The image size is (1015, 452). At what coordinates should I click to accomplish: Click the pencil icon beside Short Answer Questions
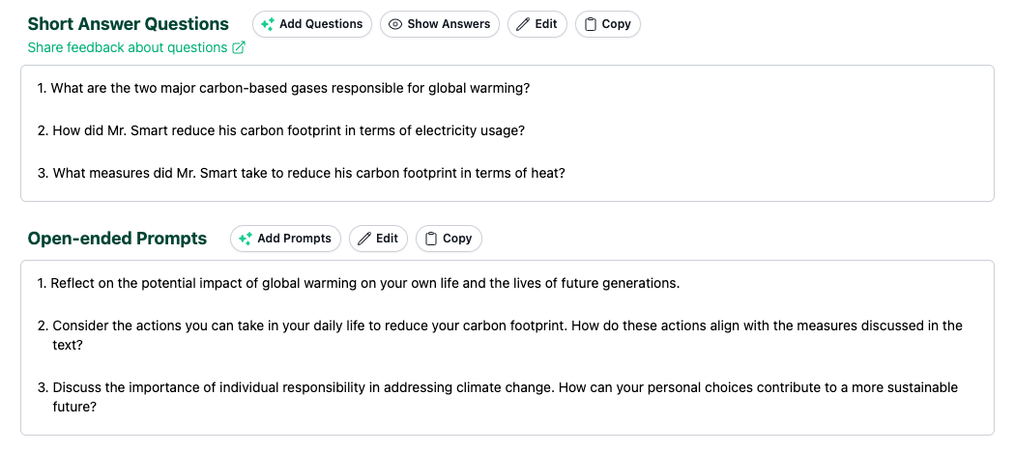click(x=522, y=24)
